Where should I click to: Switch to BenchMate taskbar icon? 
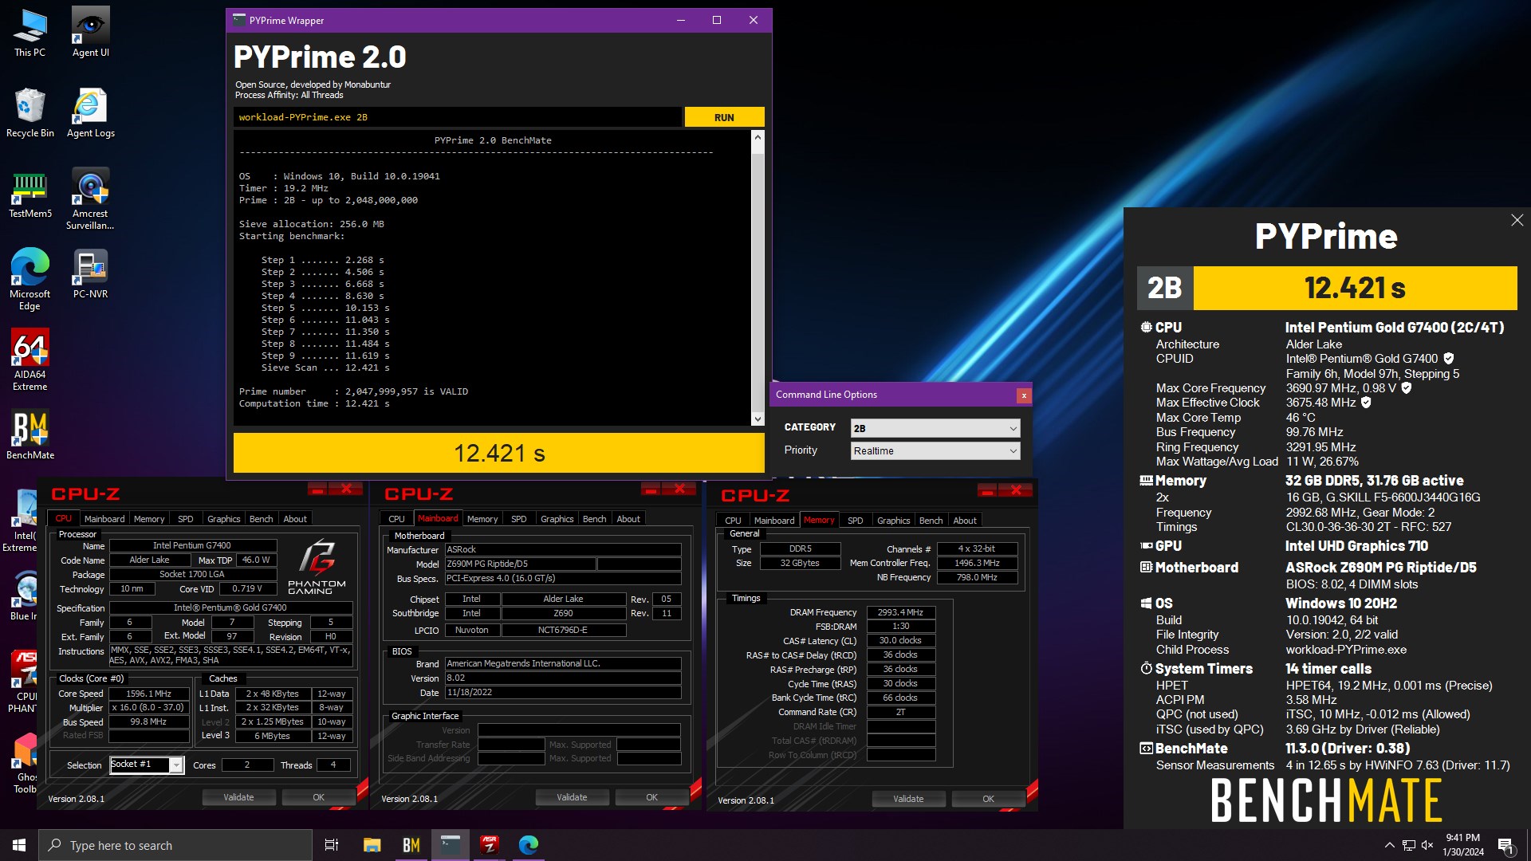click(x=411, y=845)
